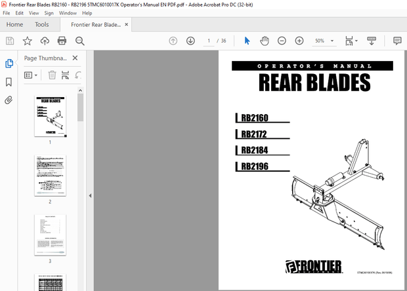The image size is (407, 291).
Task: Close the Page Thumbnails panel
Action: pyautogui.click(x=75, y=58)
